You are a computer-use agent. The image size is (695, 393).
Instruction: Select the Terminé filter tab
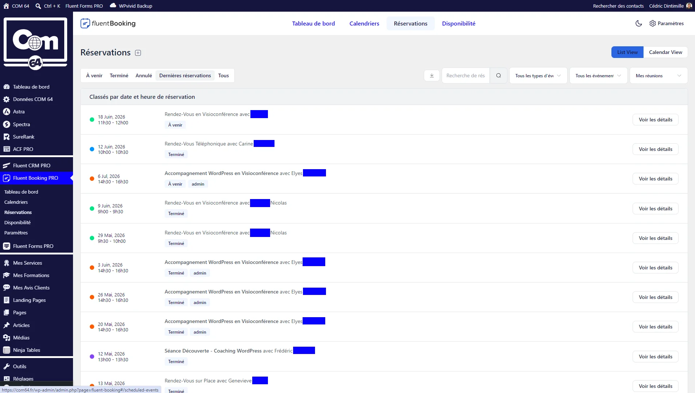(x=119, y=75)
